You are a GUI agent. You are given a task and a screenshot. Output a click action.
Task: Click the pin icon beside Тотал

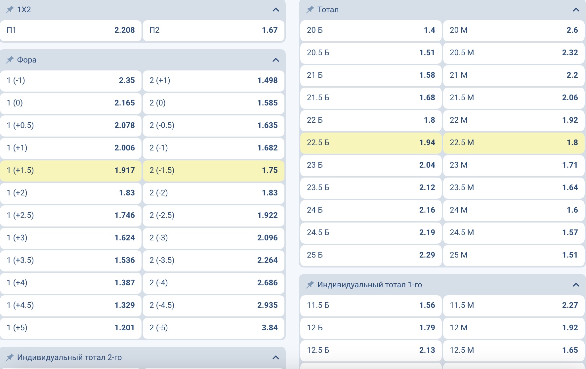310,10
